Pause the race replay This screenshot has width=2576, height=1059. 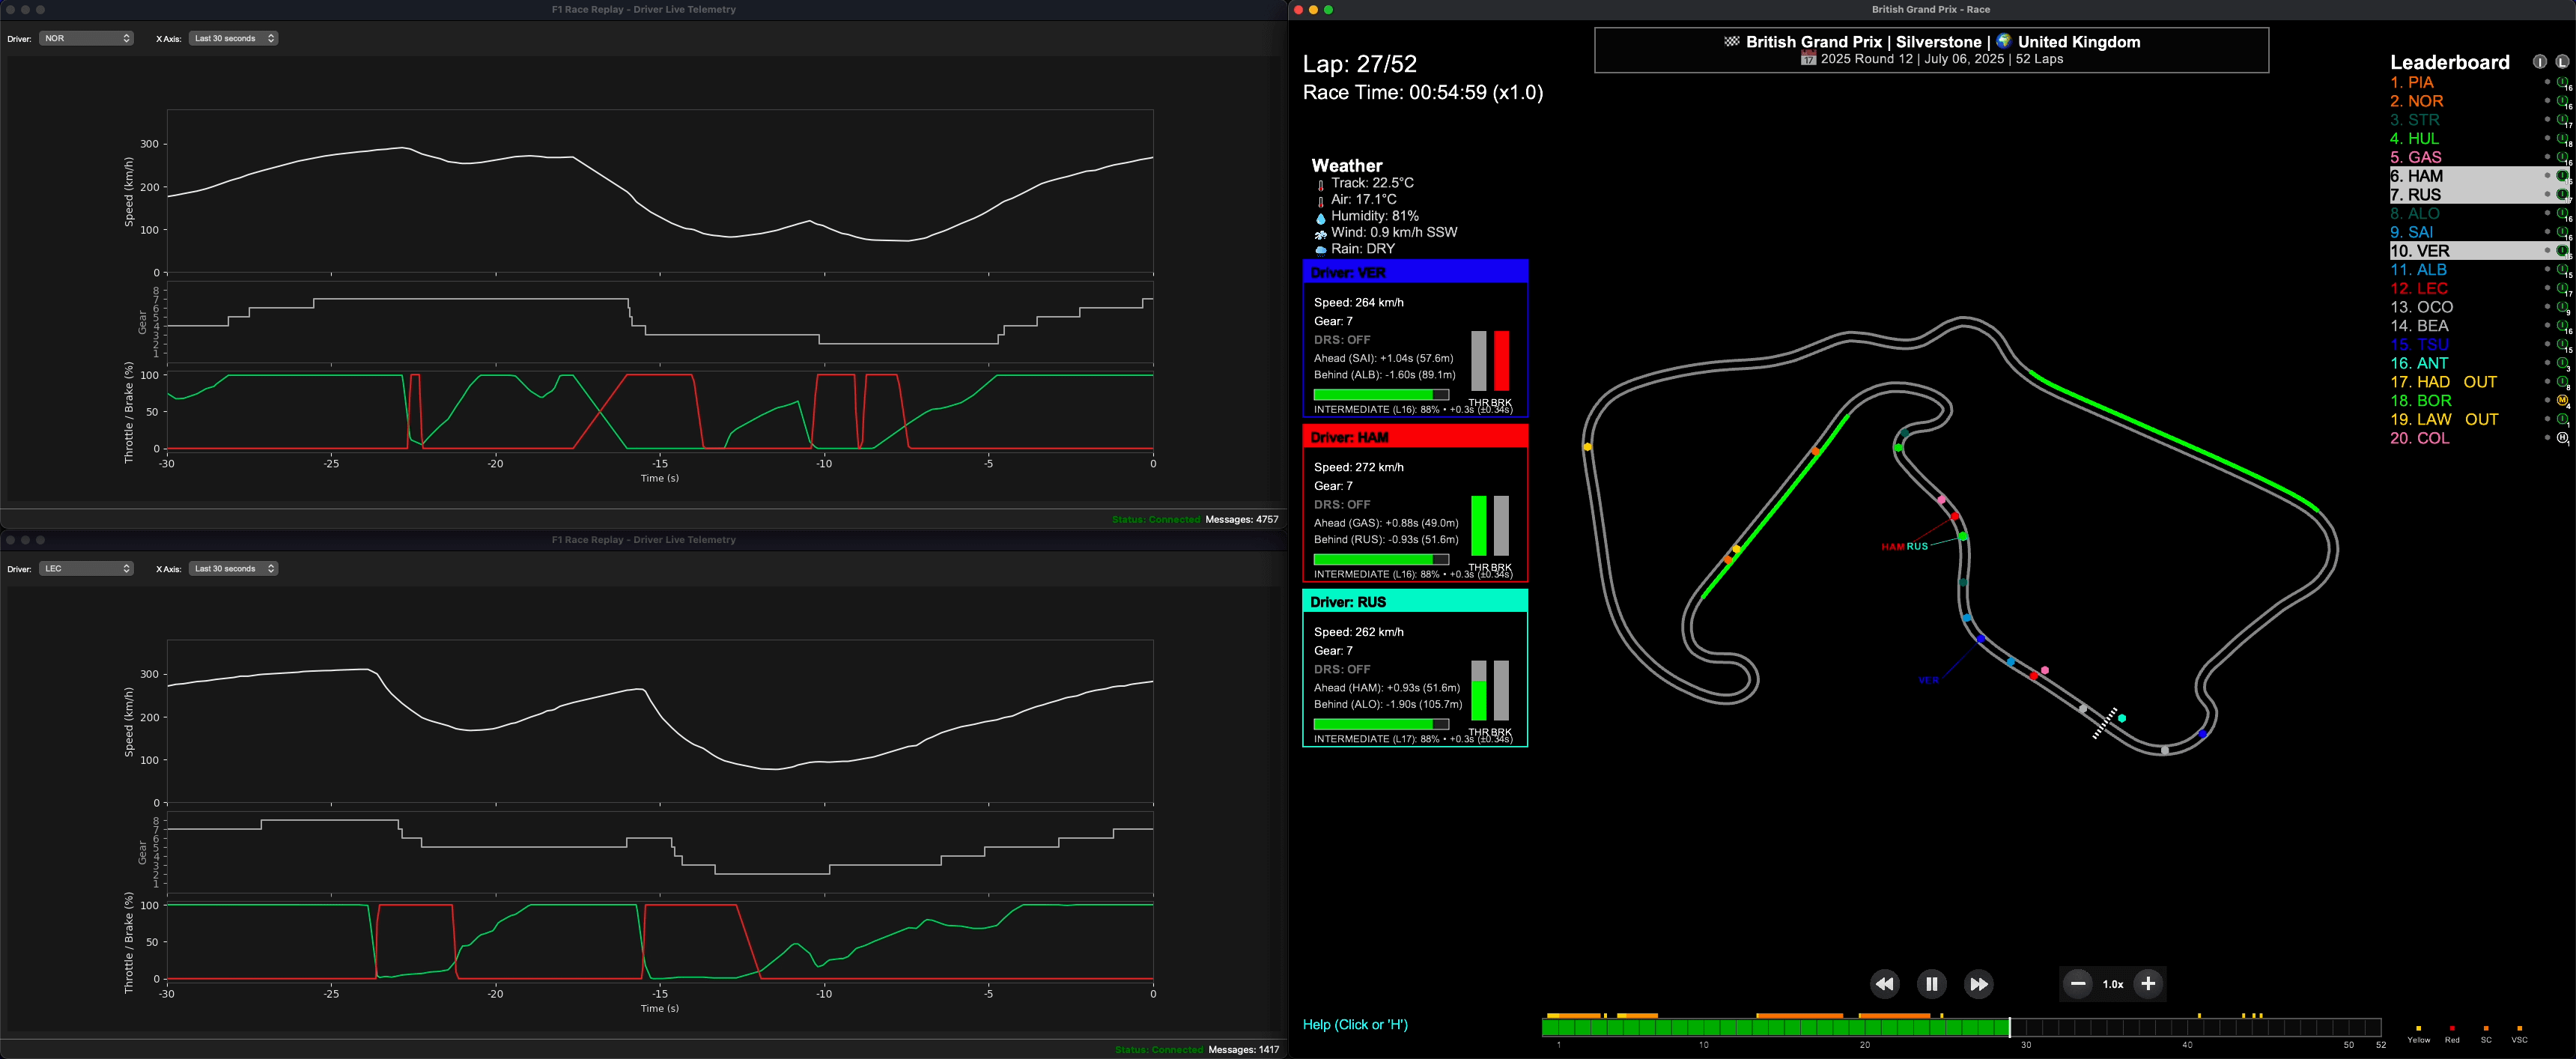(x=1932, y=984)
